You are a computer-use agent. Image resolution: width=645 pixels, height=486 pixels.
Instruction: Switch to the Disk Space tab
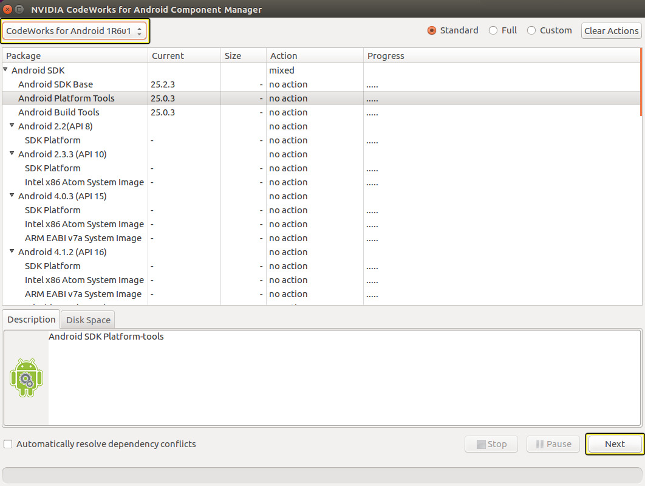pyautogui.click(x=87, y=319)
